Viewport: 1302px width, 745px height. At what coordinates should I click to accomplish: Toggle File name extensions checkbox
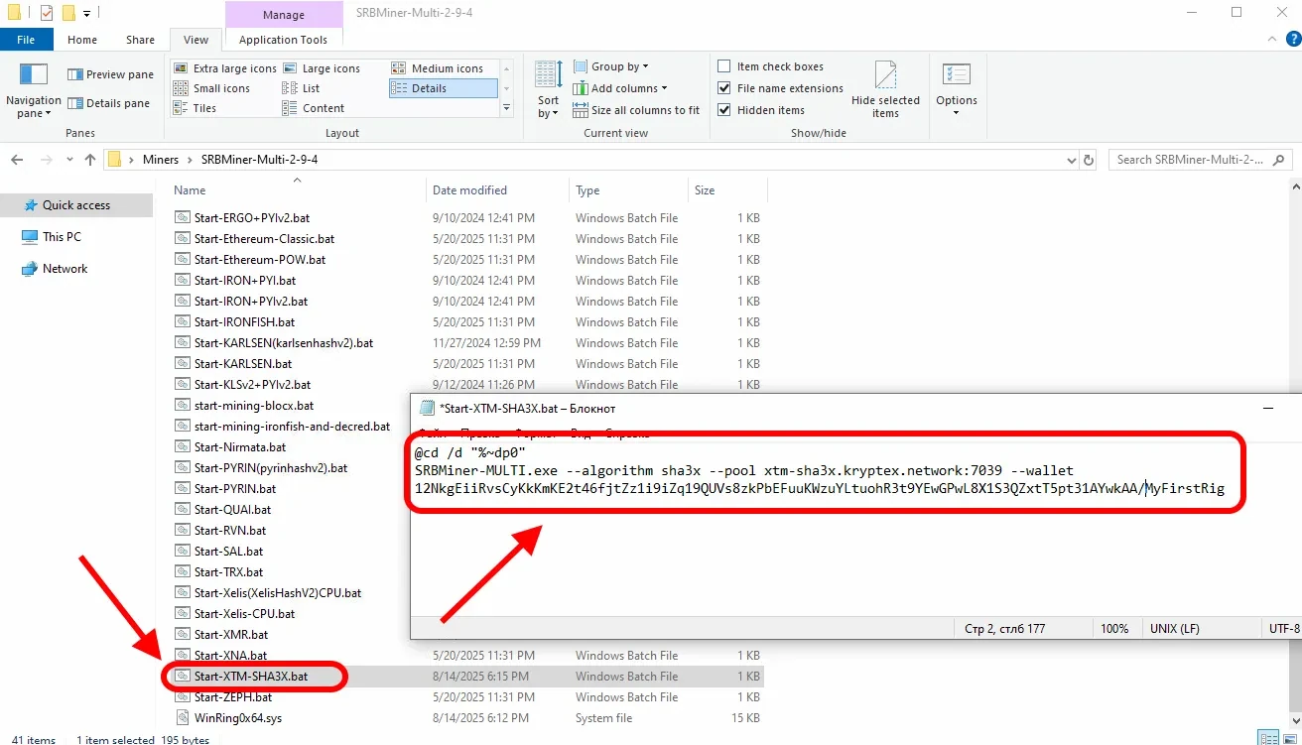(x=724, y=88)
